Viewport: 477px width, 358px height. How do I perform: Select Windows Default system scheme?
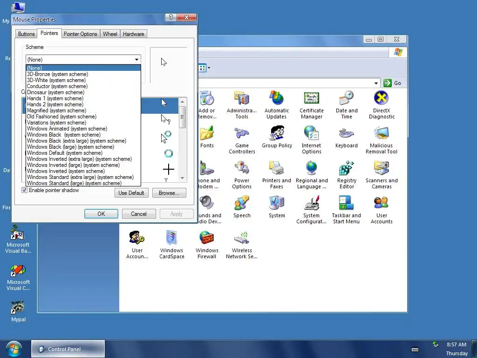pos(83,153)
